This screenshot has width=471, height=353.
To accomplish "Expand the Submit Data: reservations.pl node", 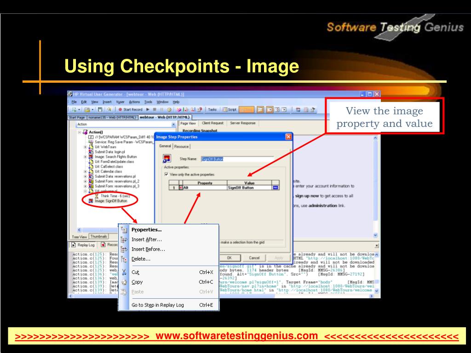I will click(x=85, y=176).
